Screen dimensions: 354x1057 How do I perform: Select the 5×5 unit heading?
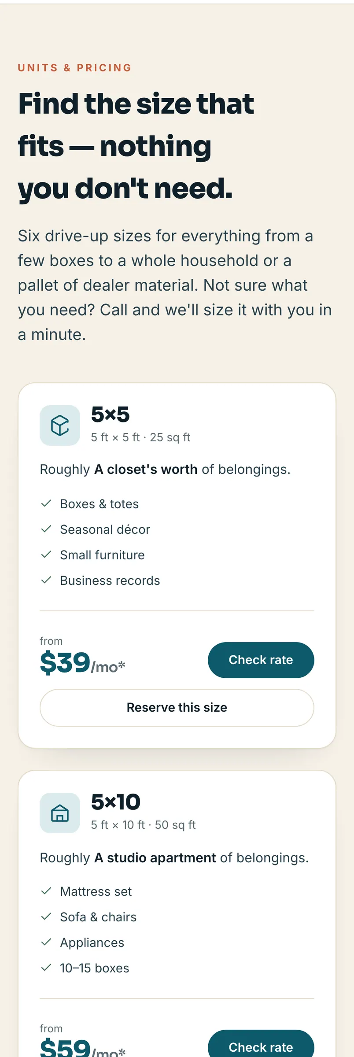tap(110, 414)
